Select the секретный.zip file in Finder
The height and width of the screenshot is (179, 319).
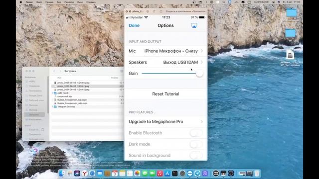[64, 96]
